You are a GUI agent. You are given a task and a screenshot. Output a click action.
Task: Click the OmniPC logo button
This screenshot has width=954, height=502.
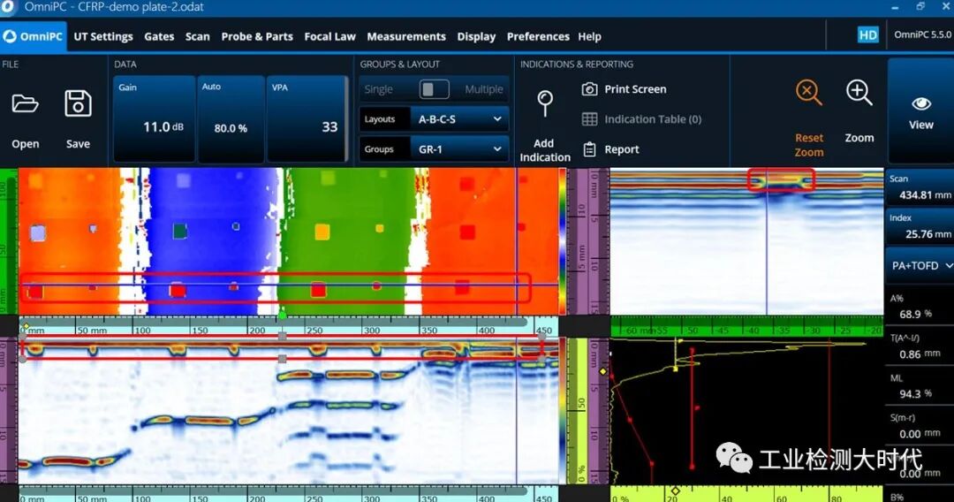(34, 36)
